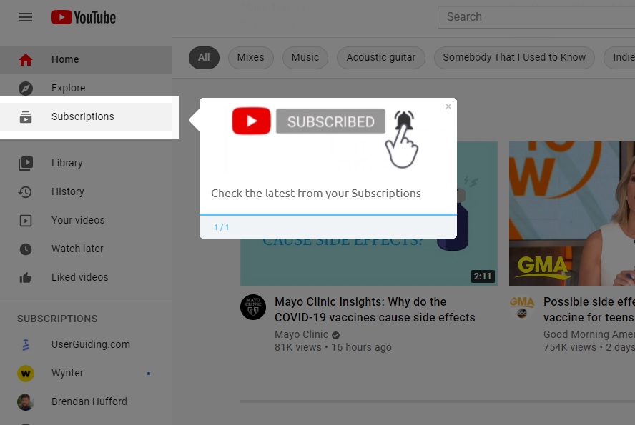Open the Wynter channel subscription
Image resolution: width=635 pixels, height=425 pixels.
coord(67,373)
